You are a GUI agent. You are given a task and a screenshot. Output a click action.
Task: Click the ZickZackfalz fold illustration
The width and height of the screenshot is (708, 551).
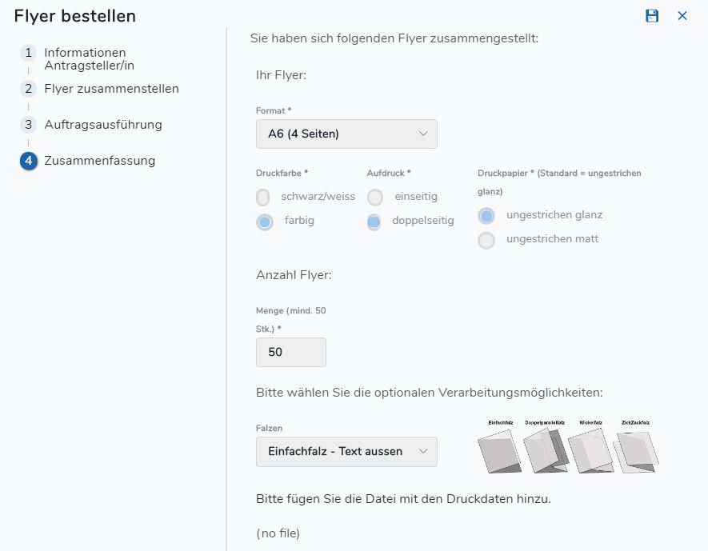636,451
